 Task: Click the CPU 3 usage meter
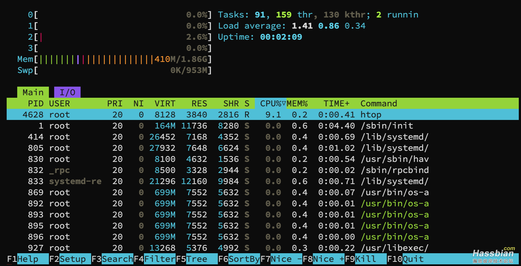120,48
